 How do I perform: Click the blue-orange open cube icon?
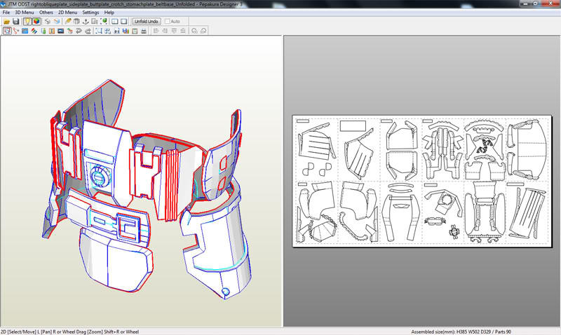coord(57,22)
